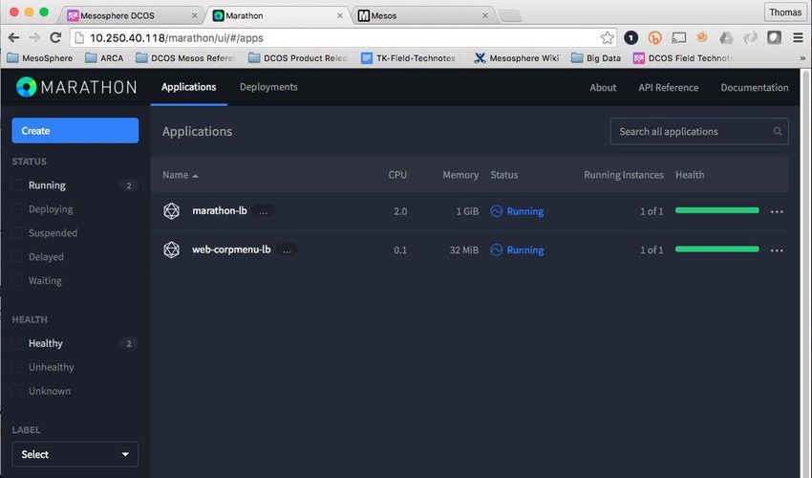Click the search magnifier icon
This screenshot has width=812, height=478.
(778, 131)
